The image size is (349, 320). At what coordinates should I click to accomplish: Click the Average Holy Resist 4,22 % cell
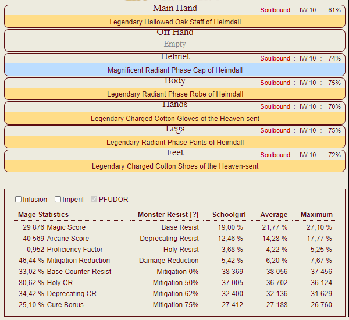277,250
